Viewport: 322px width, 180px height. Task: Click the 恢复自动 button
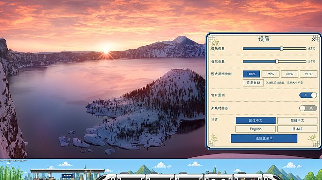click(253, 83)
